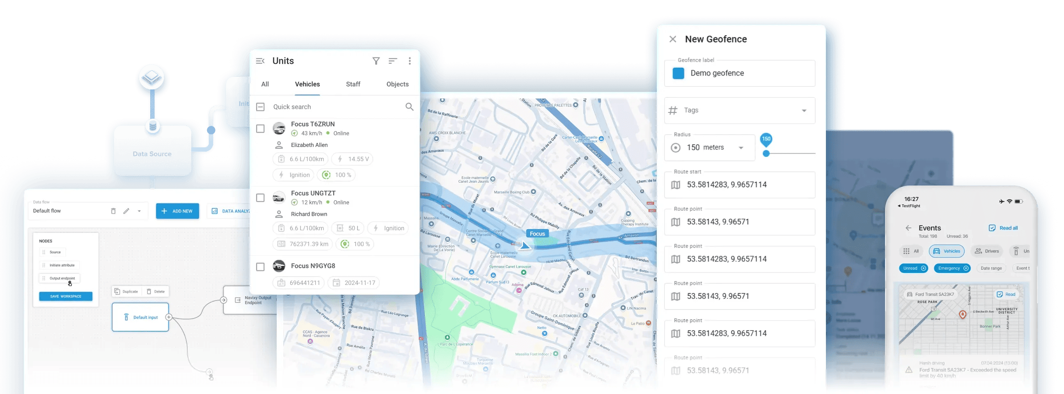This screenshot has width=1064, height=394.
Task: Select the Focus UNGTZT vehicle checkbox
Action: point(260,198)
